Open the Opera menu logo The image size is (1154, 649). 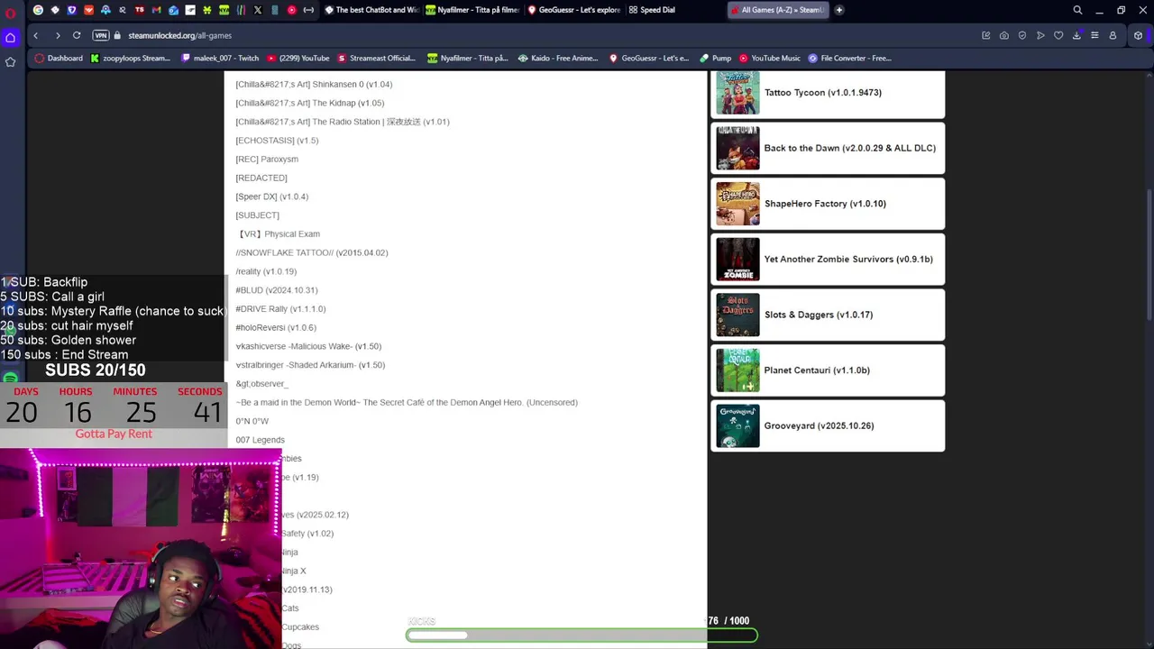11,12
